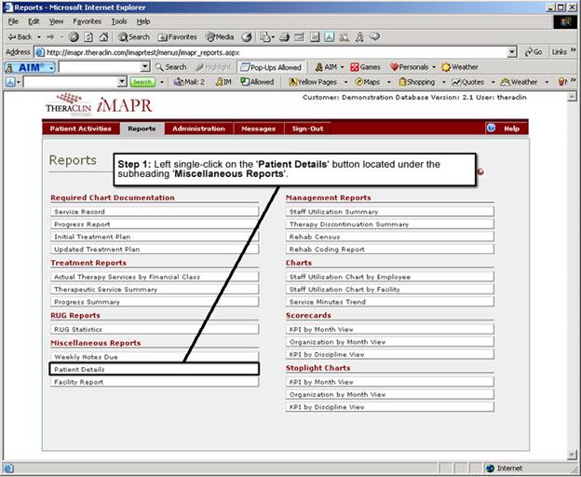The image size is (581, 477).
Task: Click the Search button in IE toolbar
Action: click(133, 37)
